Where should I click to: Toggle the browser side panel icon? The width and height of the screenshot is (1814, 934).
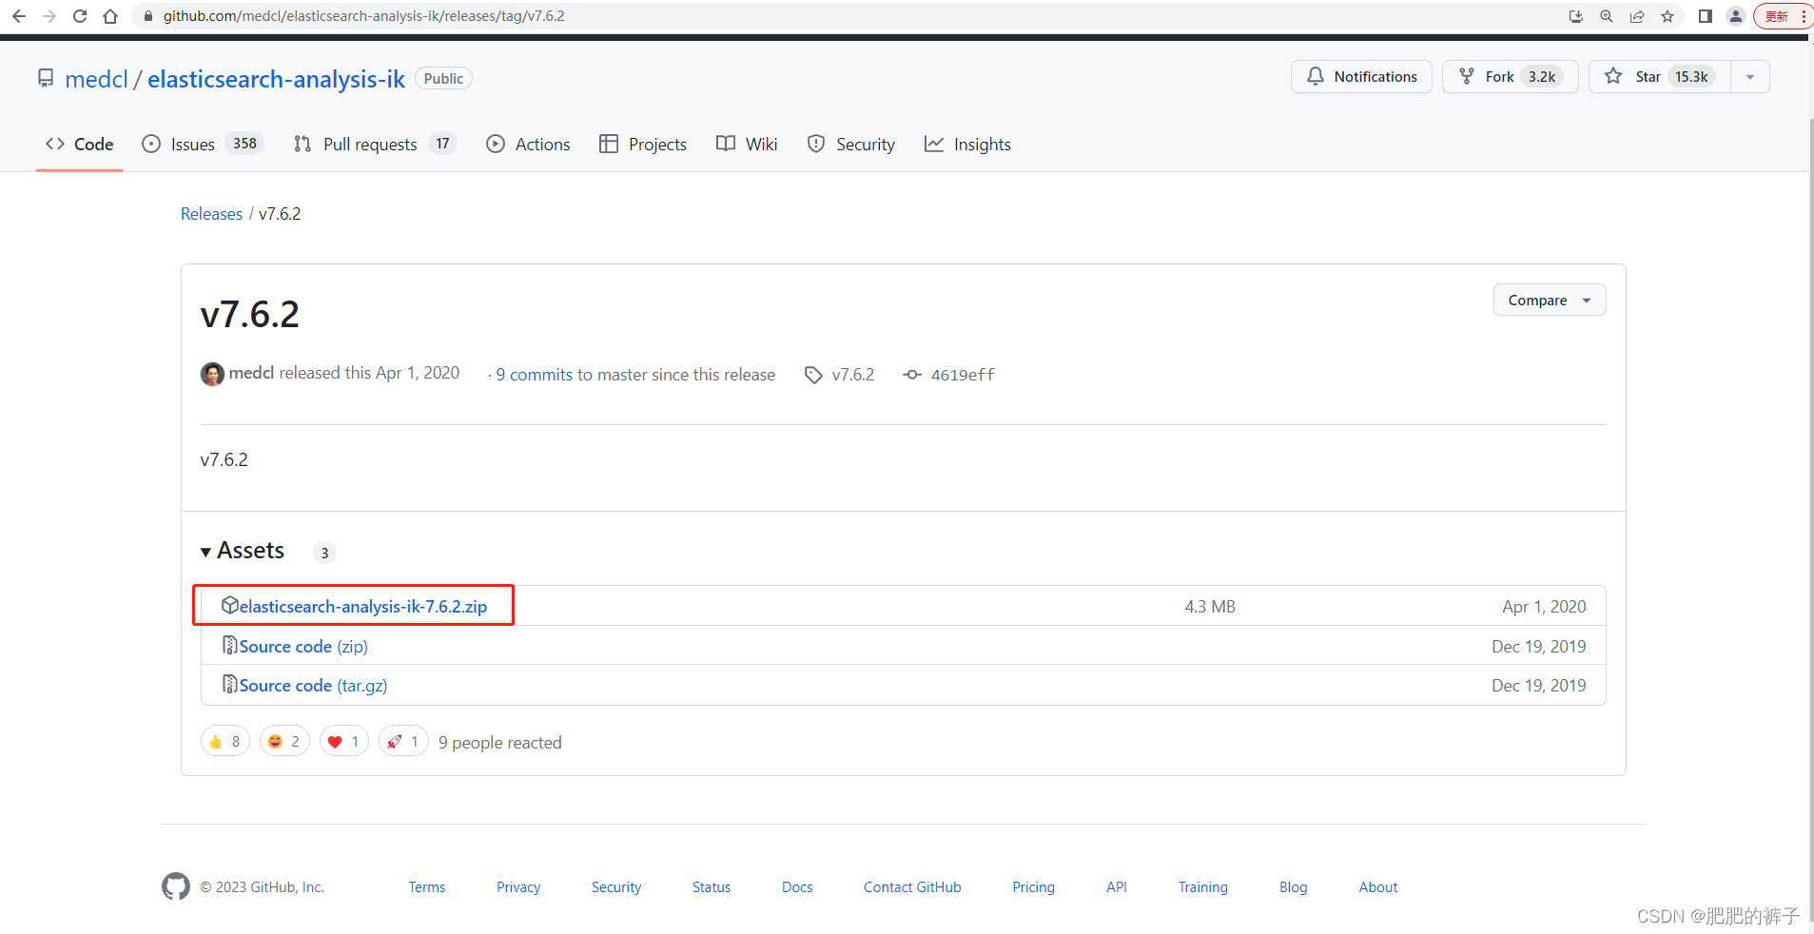[x=1706, y=16]
